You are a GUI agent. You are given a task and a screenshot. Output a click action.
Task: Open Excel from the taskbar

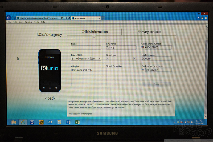click(x=77, y=122)
